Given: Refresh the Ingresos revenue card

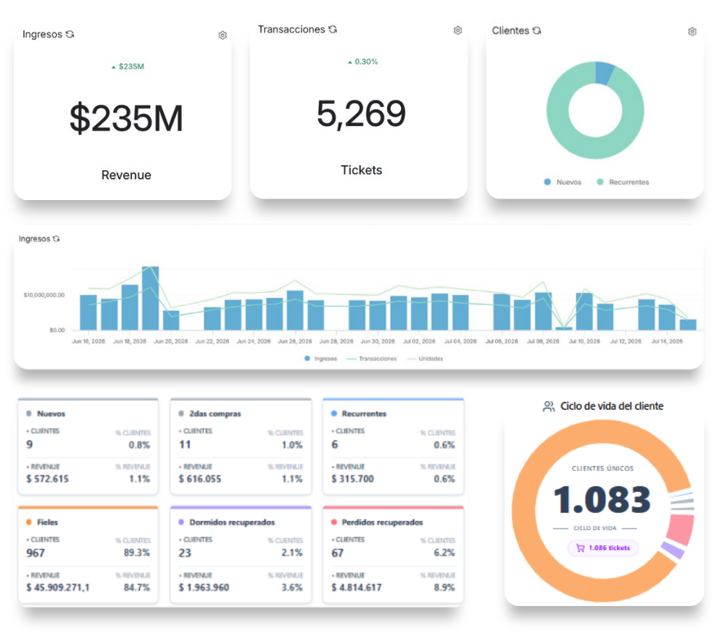Looking at the screenshot, I should pos(70,34).
